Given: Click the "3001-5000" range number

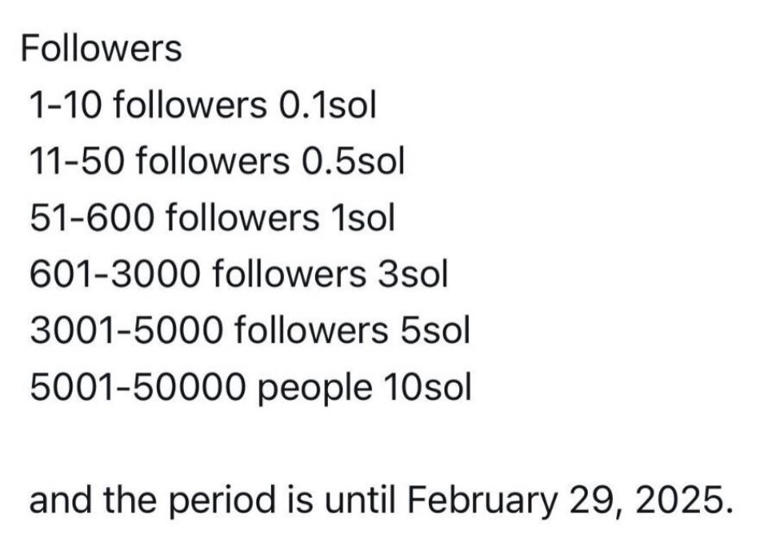Looking at the screenshot, I should [127, 330].
